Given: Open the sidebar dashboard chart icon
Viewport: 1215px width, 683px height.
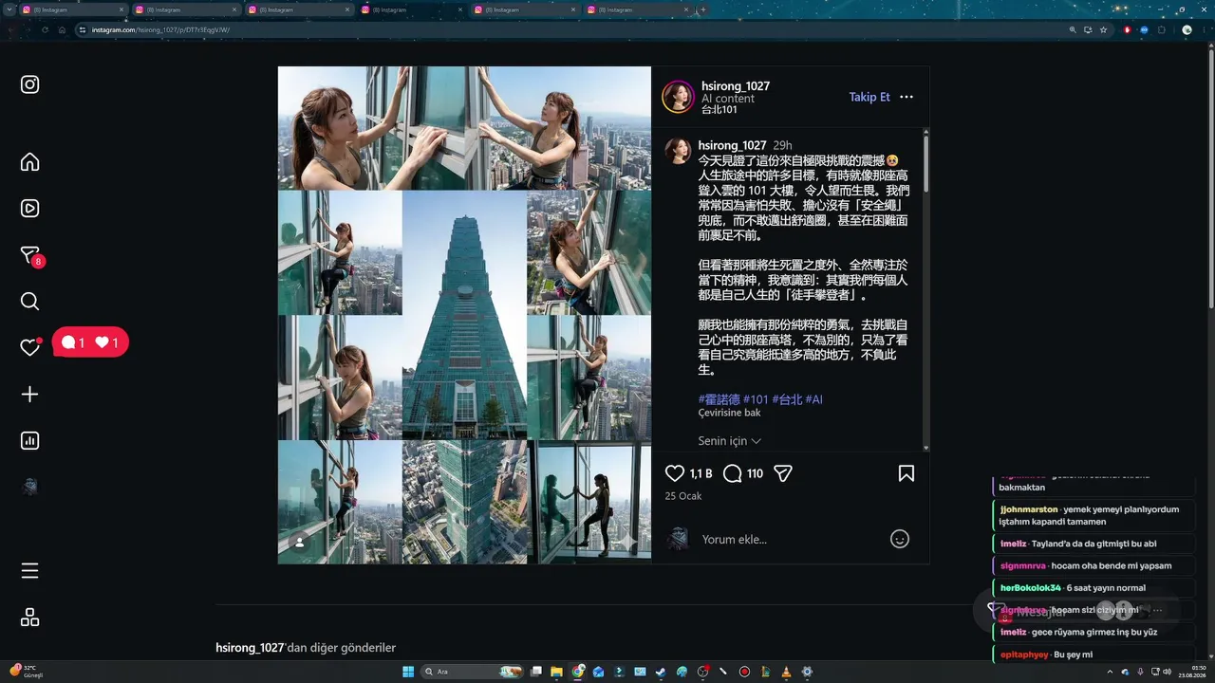Looking at the screenshot, I should (30, 440).
